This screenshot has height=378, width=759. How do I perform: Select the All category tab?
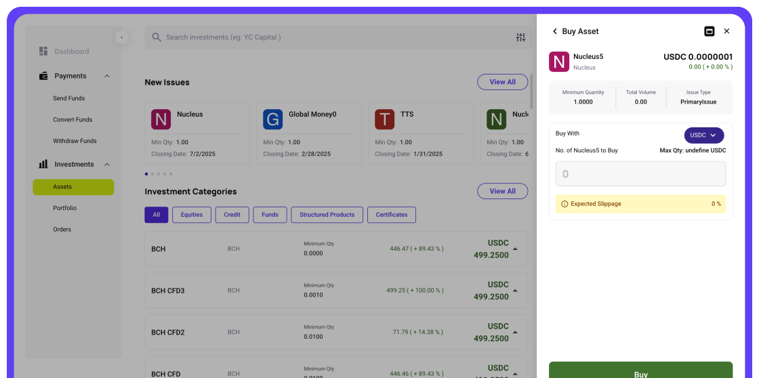coord(156,215)
